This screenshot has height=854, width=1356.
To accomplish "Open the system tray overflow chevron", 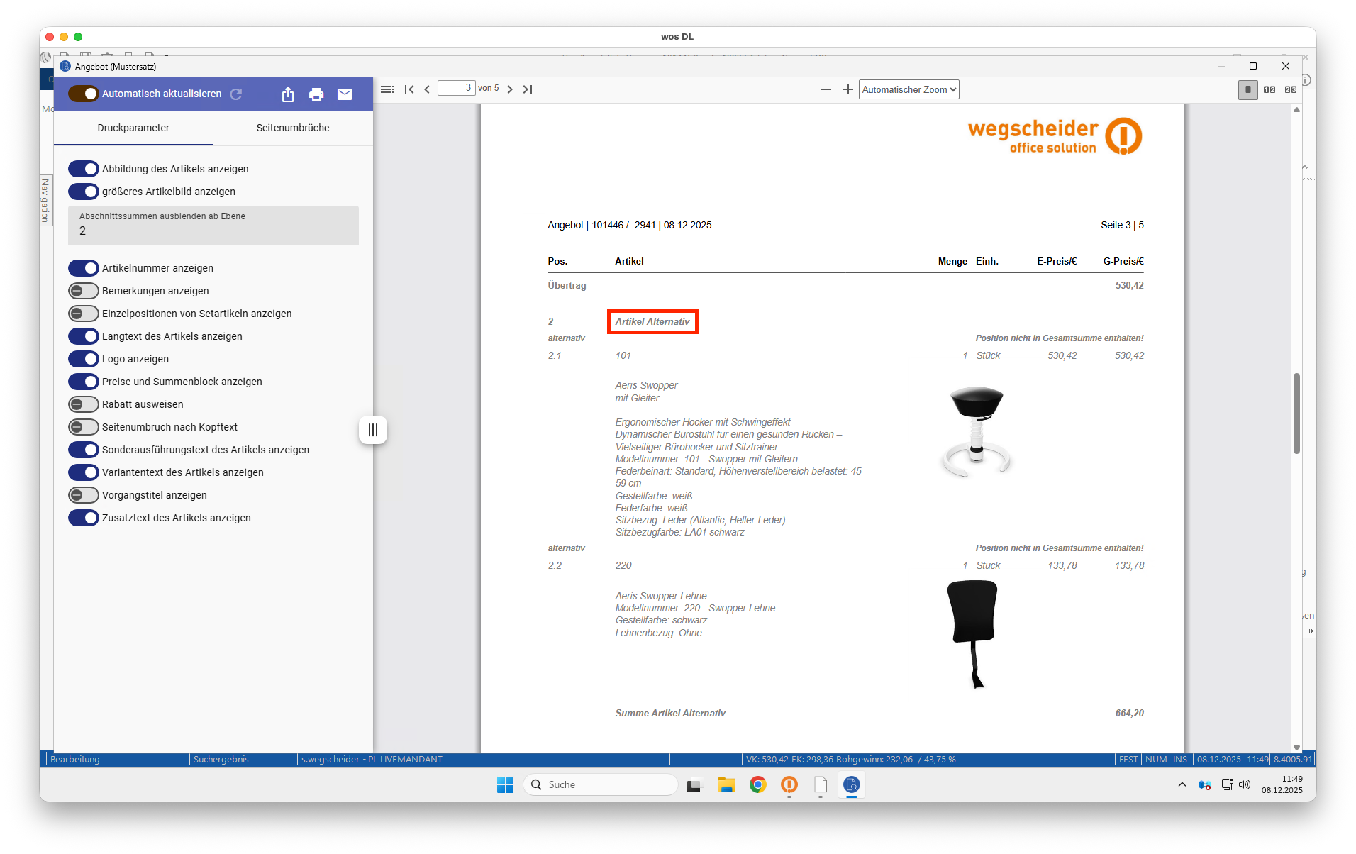I will (1182, 784).
